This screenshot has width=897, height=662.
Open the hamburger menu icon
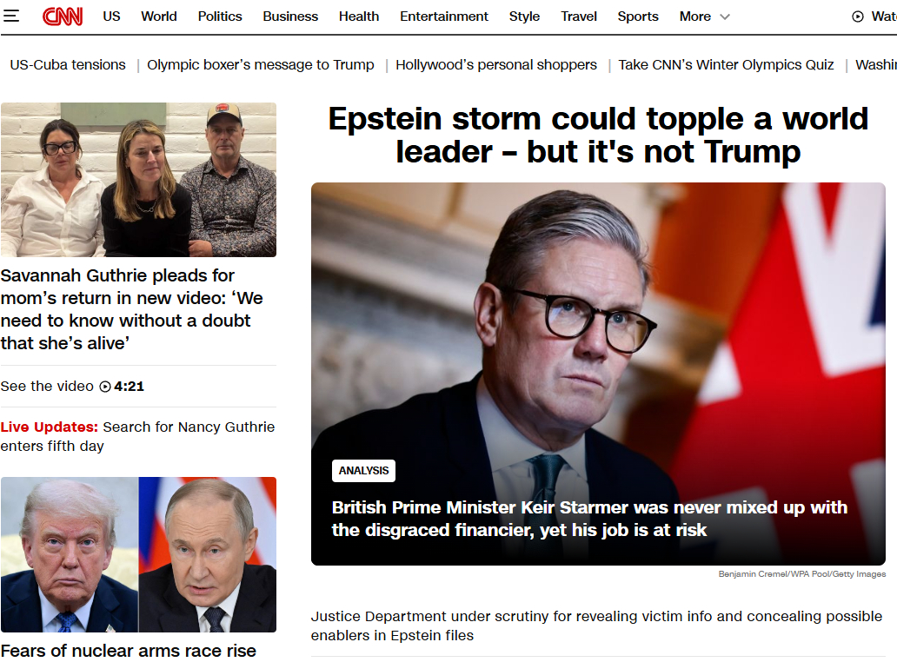point(11,16)
